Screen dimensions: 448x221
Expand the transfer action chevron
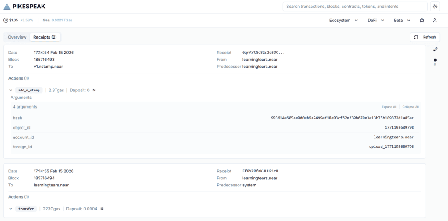click(11, 209)
